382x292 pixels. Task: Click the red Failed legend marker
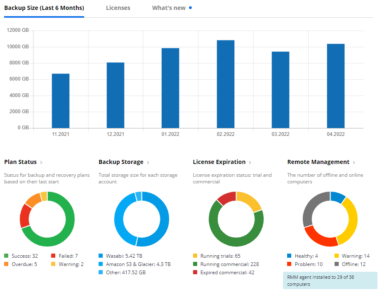tap(53, 256)
